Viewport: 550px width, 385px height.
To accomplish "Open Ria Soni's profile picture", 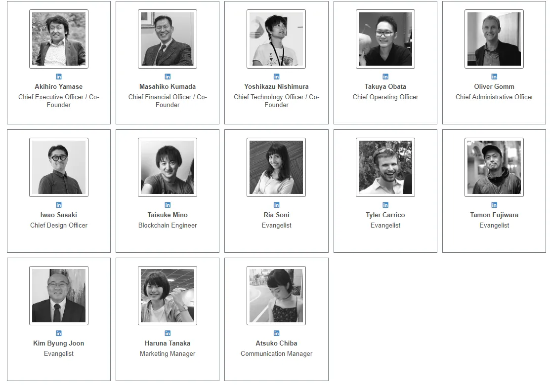I will pyautogui.click(x=276, y=167).
